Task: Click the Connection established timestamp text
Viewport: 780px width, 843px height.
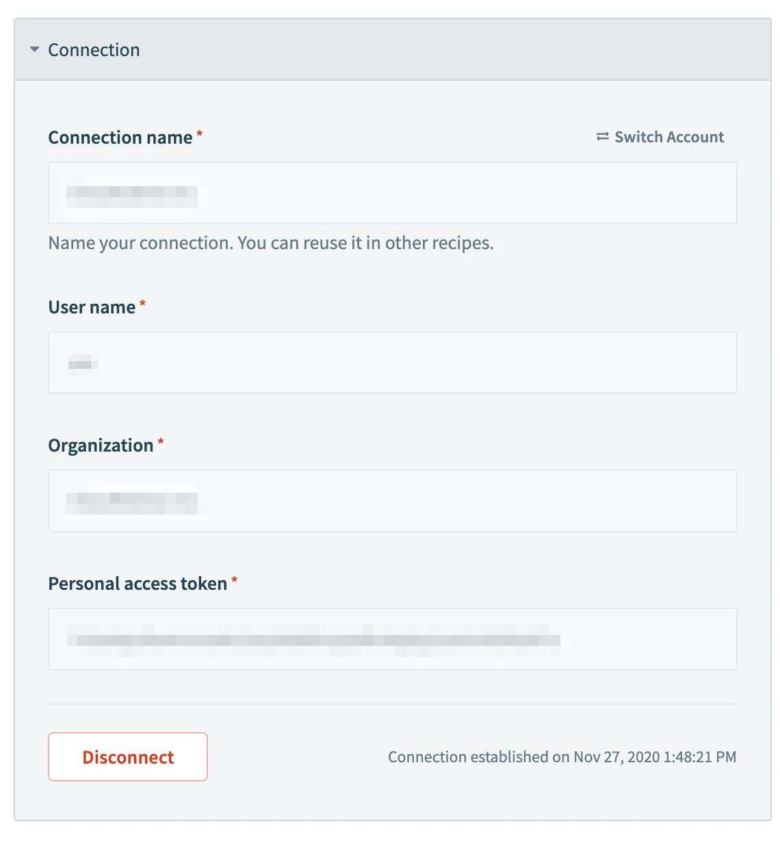Action: (x=562, y=757)
